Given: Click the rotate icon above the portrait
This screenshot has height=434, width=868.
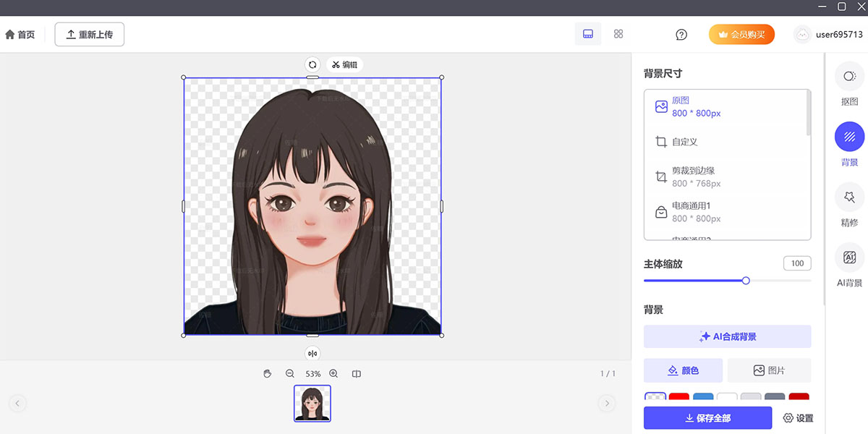Looking at the screenshot, I should point(312,64).
